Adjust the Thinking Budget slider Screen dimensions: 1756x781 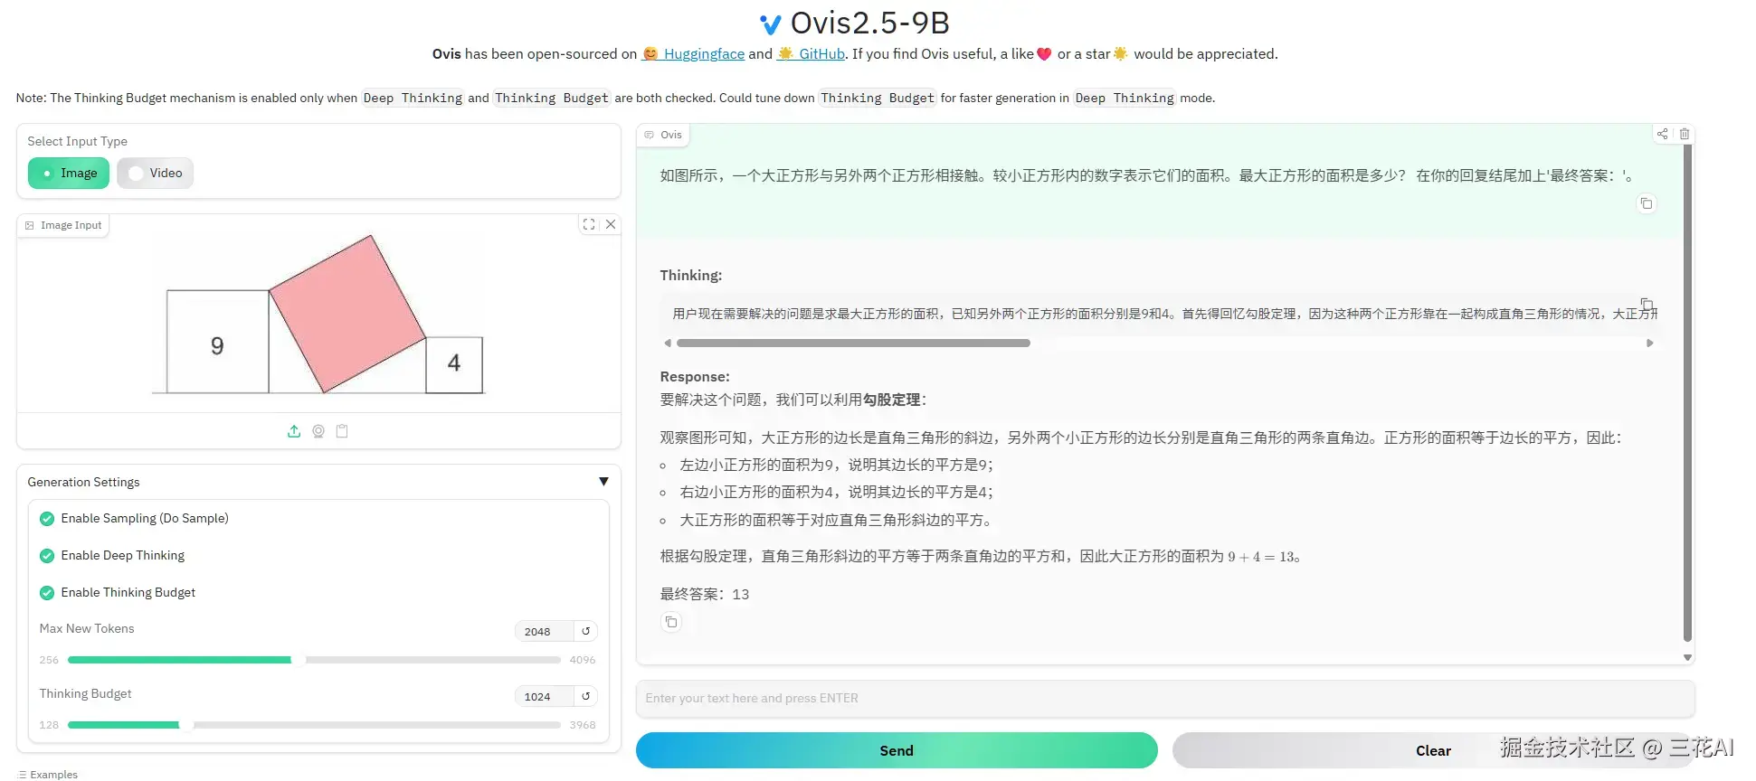click(x=314, y=725)
